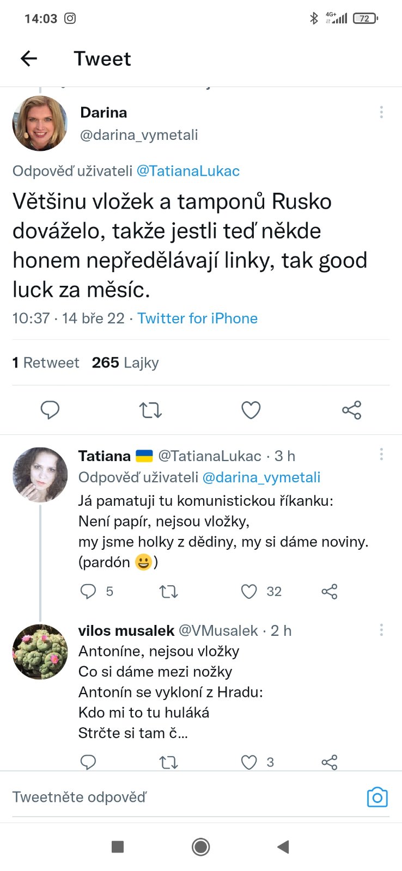
Task: Like Darina's main tweet with the heart
Action: (251, 410)
